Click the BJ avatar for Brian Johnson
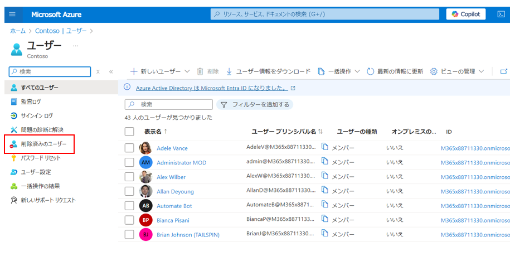This screenshot has height=266, width=510. (145, 234)
